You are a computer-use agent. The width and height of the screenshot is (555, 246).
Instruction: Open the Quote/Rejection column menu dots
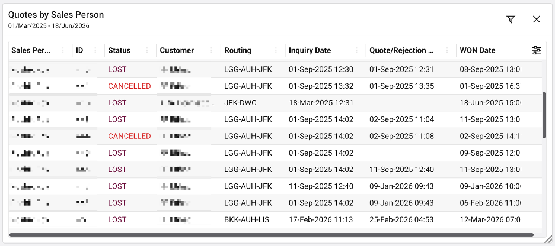coord(447,50)
